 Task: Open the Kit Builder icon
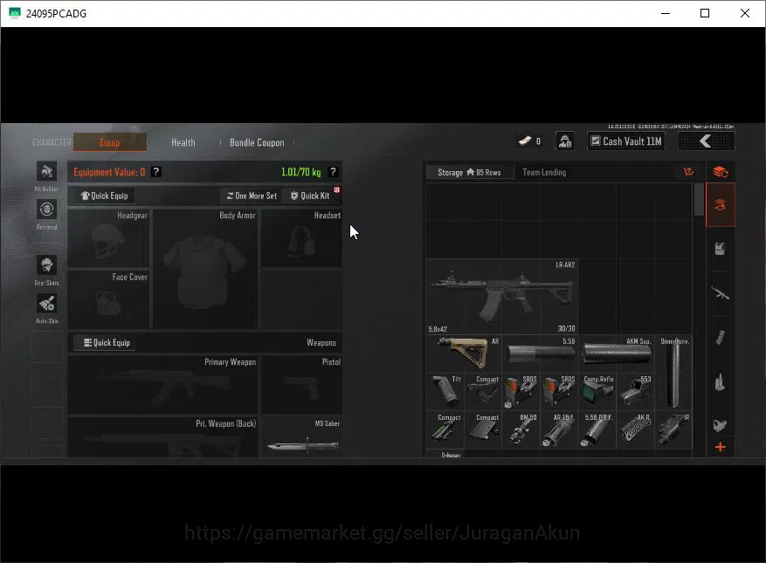pyautogui.click(x=46, y=171)
